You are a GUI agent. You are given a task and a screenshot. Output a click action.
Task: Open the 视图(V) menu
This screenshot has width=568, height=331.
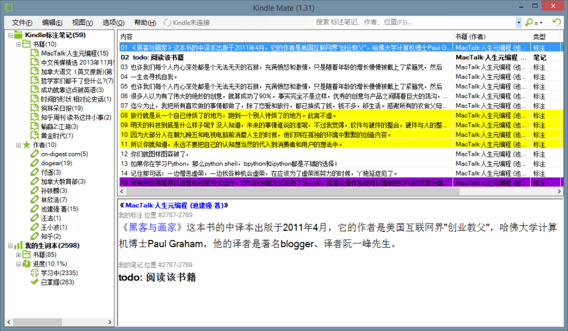(x=82, y=22)
